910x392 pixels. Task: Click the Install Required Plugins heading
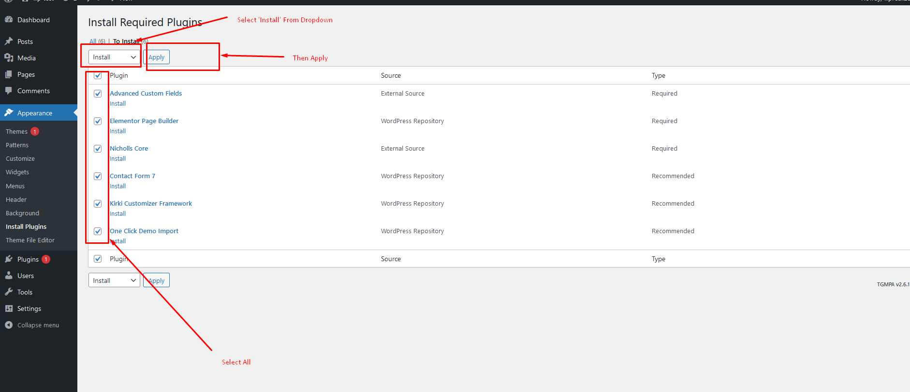pyautogui.click(x=145, y=22)
